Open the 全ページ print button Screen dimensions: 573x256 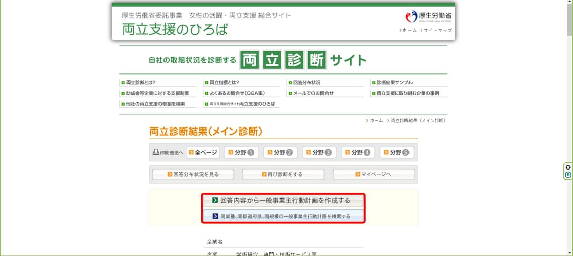203,152
